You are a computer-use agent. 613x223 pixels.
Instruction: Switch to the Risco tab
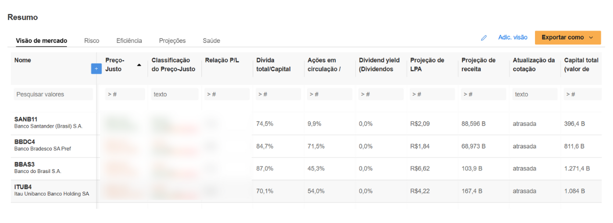tap(91, 41)
